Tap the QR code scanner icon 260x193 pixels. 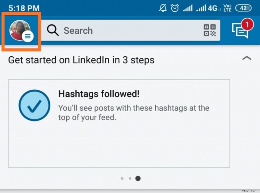tap(209, 30)
